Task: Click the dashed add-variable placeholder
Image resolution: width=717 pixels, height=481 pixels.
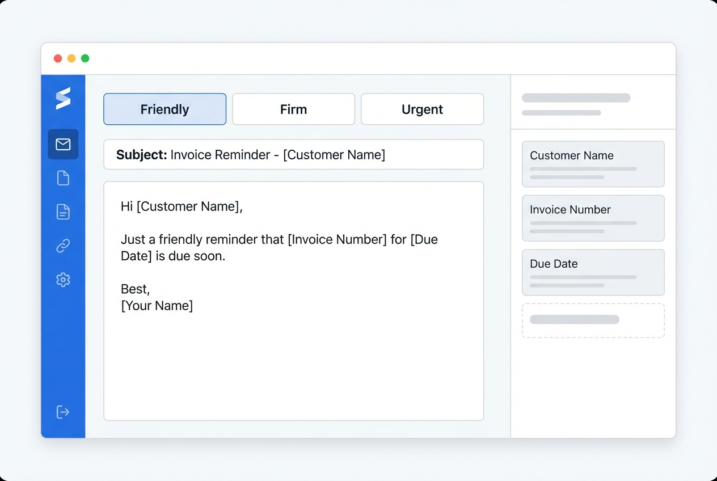Action: pyautogui.click(x=593, y=320)
